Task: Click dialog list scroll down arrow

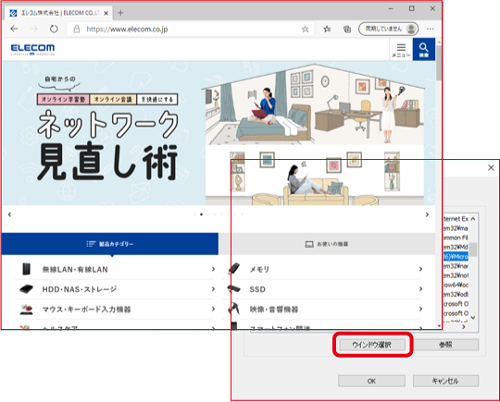Action: [473, 317]
